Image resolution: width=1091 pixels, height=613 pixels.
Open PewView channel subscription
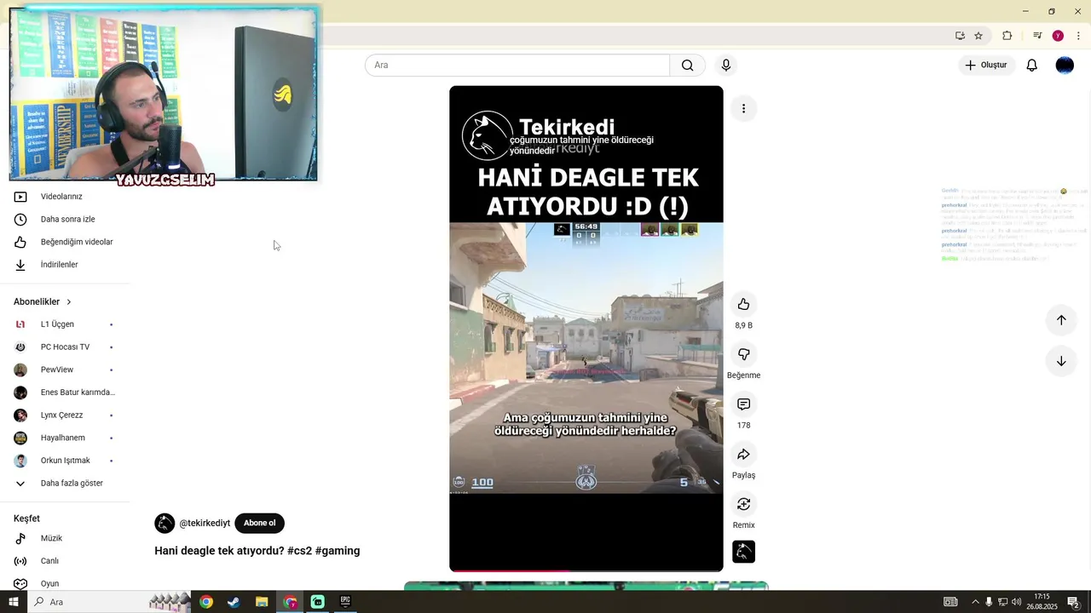(x=65, y=370)
